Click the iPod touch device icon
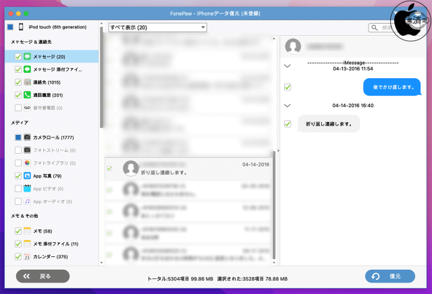The width and height of the screenshot is (432, 294). point(21,27)
